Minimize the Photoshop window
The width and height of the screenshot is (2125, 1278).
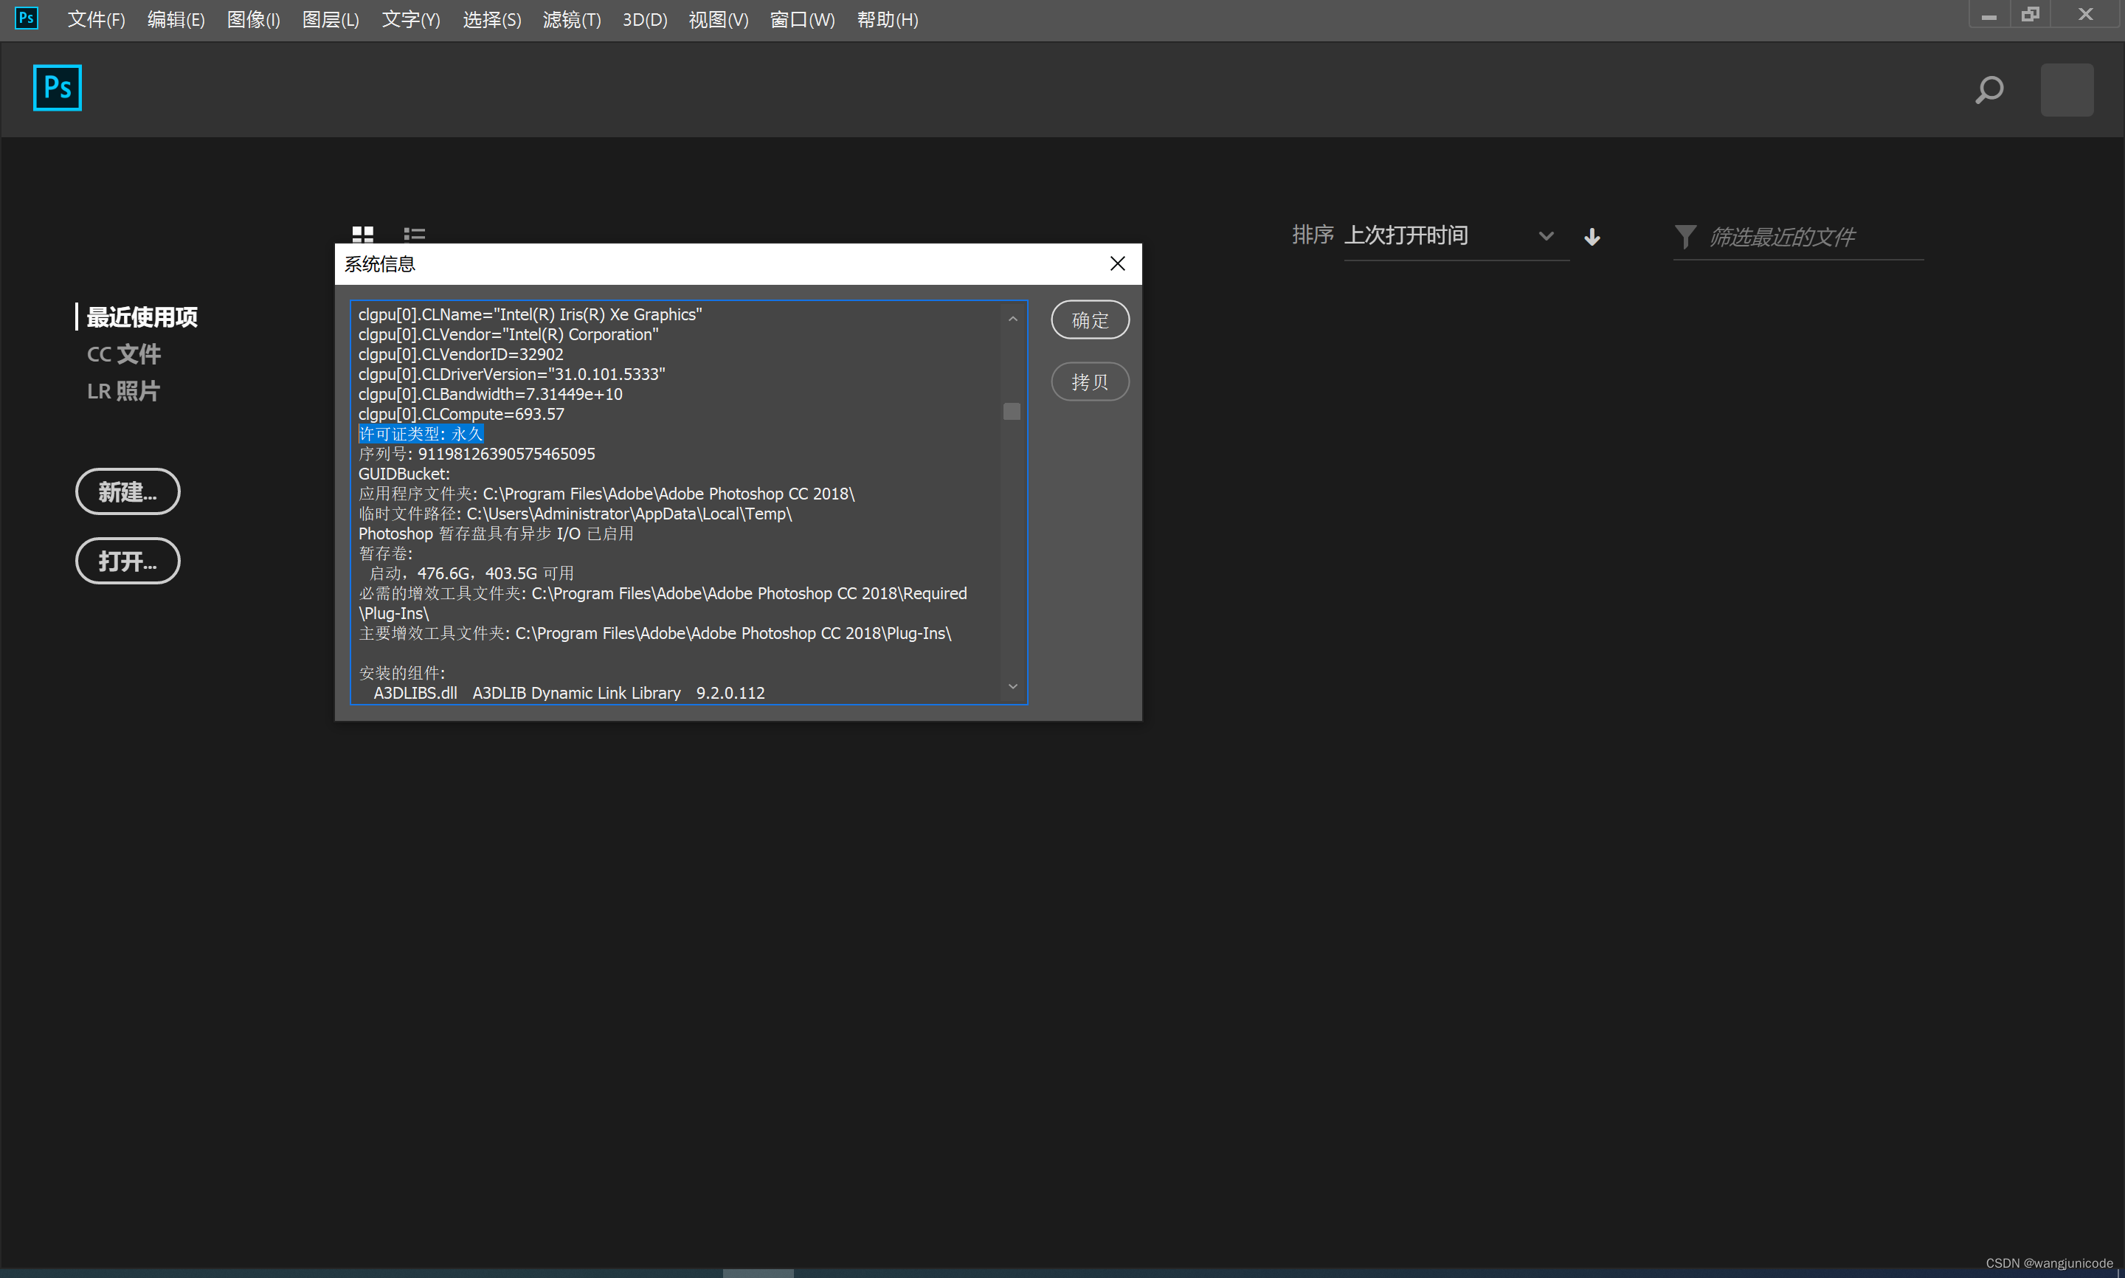click(1989, 15)
